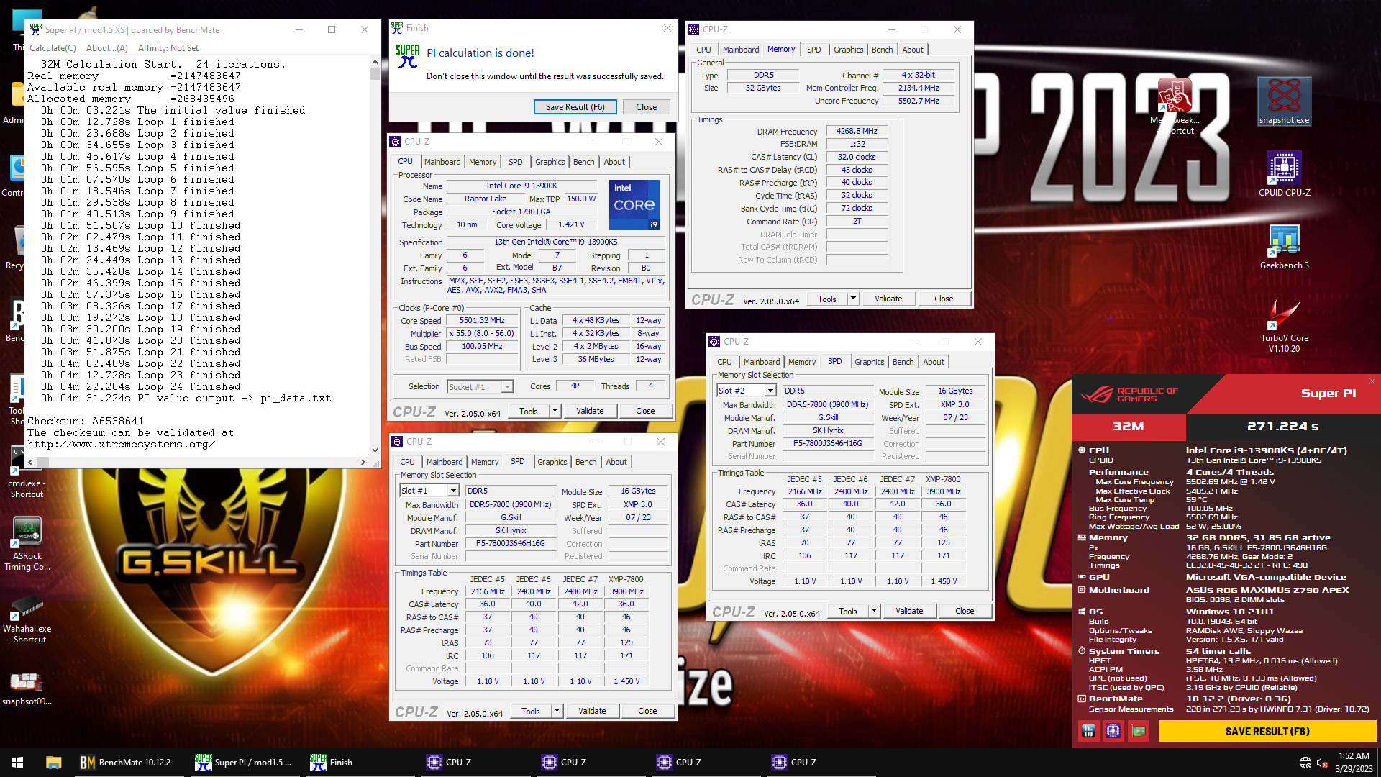The width and height of the screenshot is (1381, 777).
Task: Open About tab in Slot #2 SPD window
Action: point(934,362)
